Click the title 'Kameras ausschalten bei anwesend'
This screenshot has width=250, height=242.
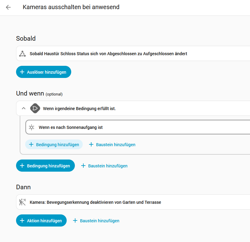[71, 7]
